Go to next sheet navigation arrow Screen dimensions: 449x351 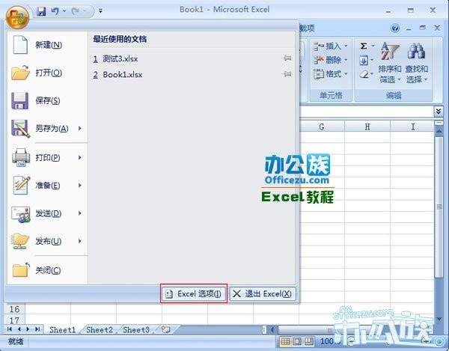pyautogui.click(x=28, y=329)
